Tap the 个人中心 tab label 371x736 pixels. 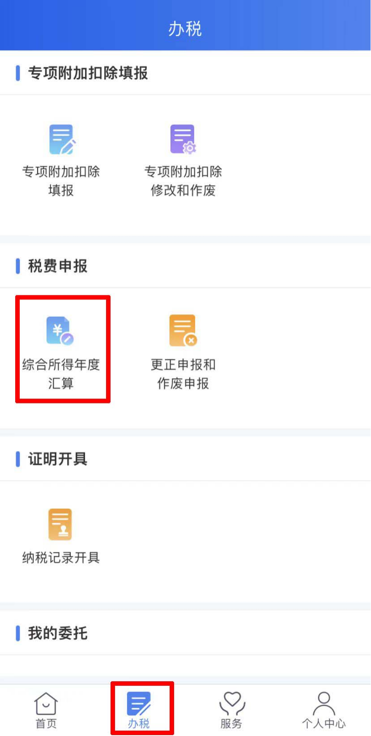click(x=324, y=723)
